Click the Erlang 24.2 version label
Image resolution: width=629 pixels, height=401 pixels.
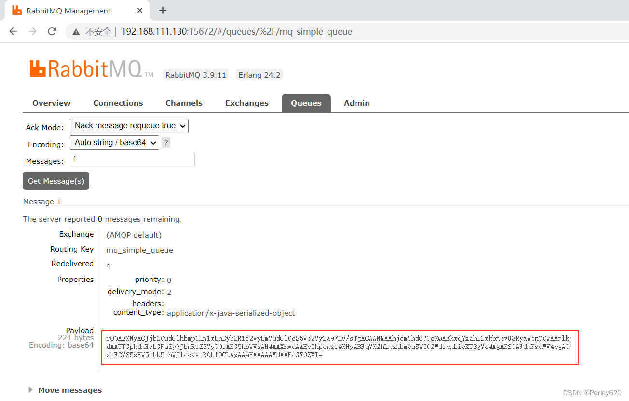coord(260,75)
